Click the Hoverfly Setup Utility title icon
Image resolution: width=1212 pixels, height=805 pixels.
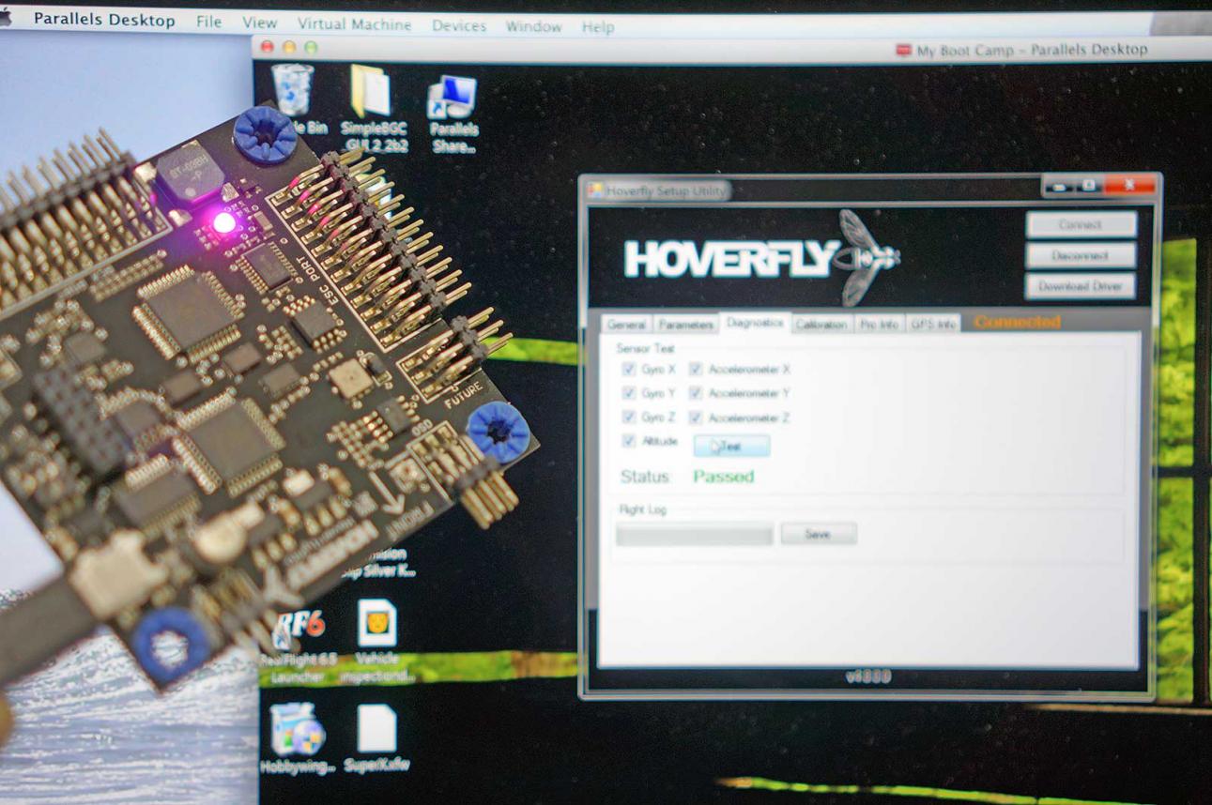click(595, 190)
